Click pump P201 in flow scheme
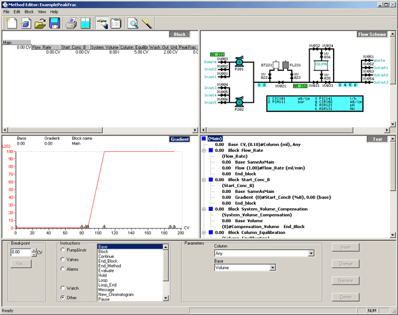Screen dimensions: 398x315 click(239, 62)
